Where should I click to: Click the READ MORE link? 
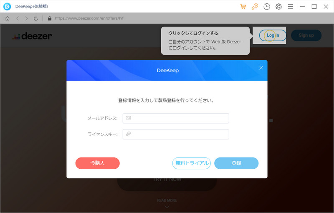click(x=167, y=200)
